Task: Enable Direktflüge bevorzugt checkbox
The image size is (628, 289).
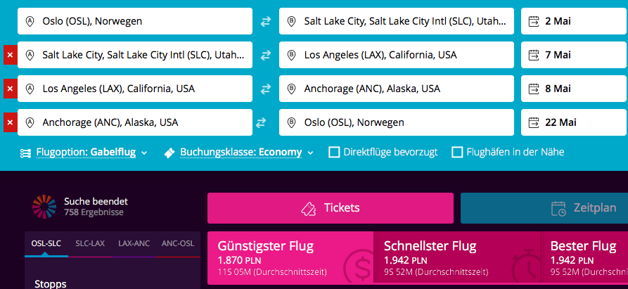Action: [x=334, y=152]
